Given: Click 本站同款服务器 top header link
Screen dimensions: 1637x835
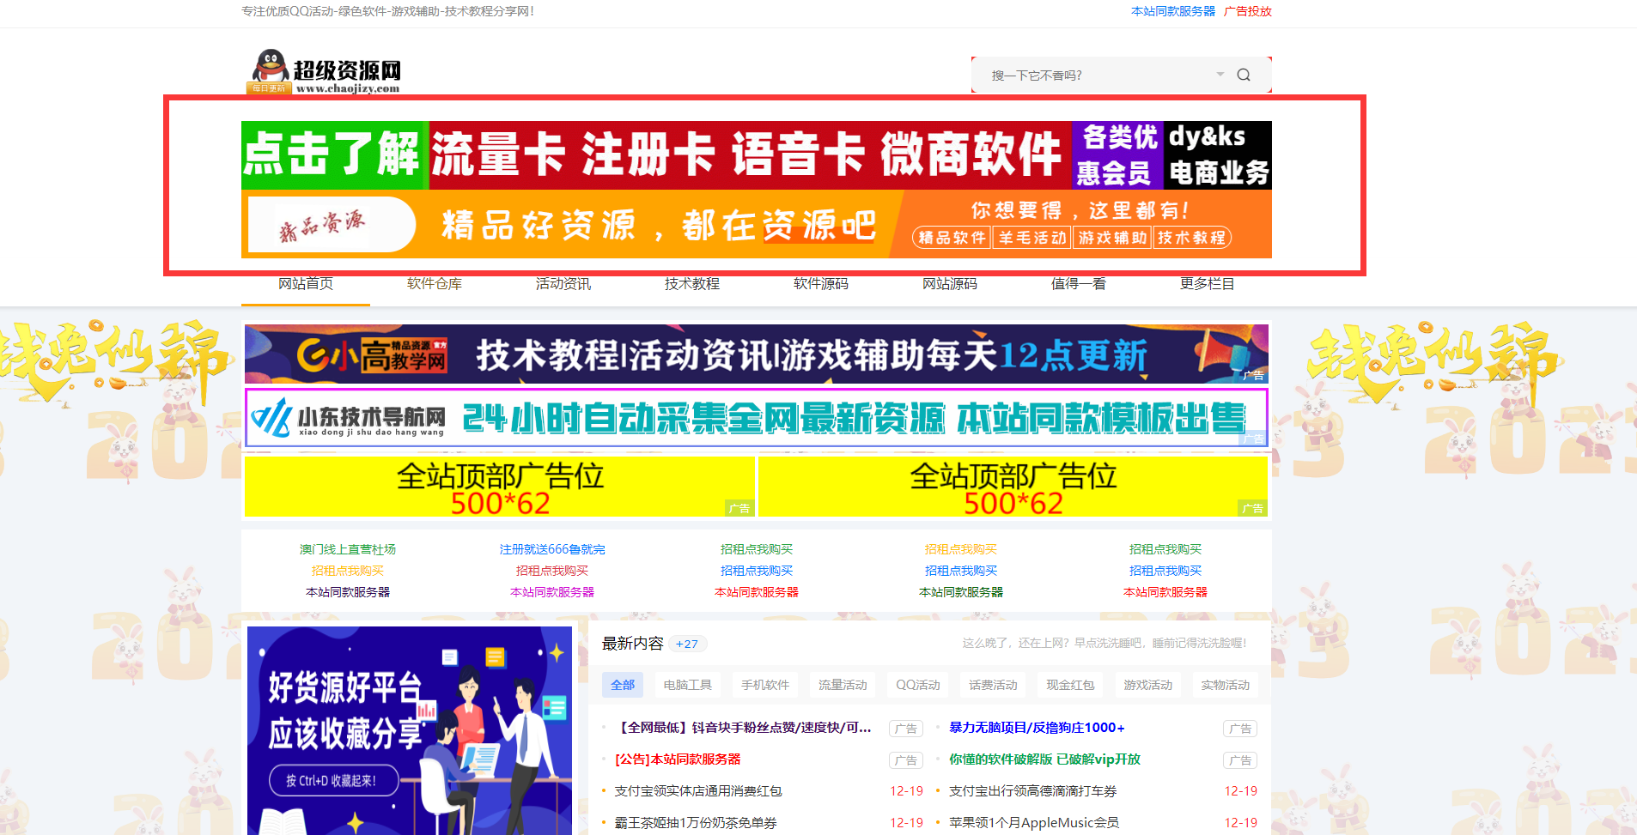Looking at the screenshot, I should 1172,11.
